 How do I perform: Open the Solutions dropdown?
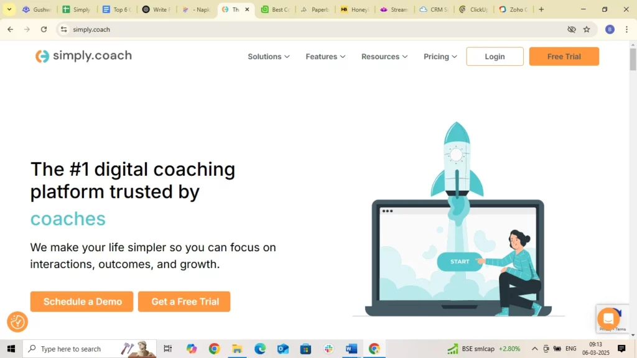pyautogui.click(x=268, y=57)
